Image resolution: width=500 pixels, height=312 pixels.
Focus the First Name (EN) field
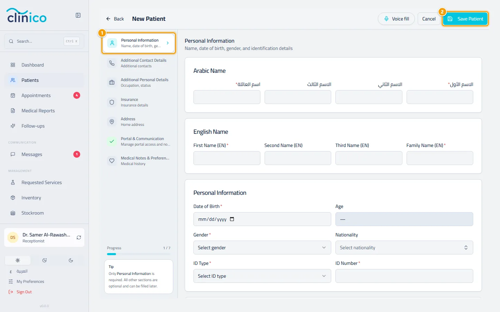tap(227, 158)
